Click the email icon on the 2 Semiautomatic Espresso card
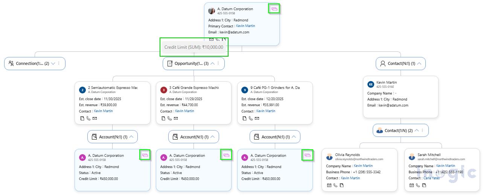Image resolution: width=483 pixels, height=195 pixels. coord(94,118)
